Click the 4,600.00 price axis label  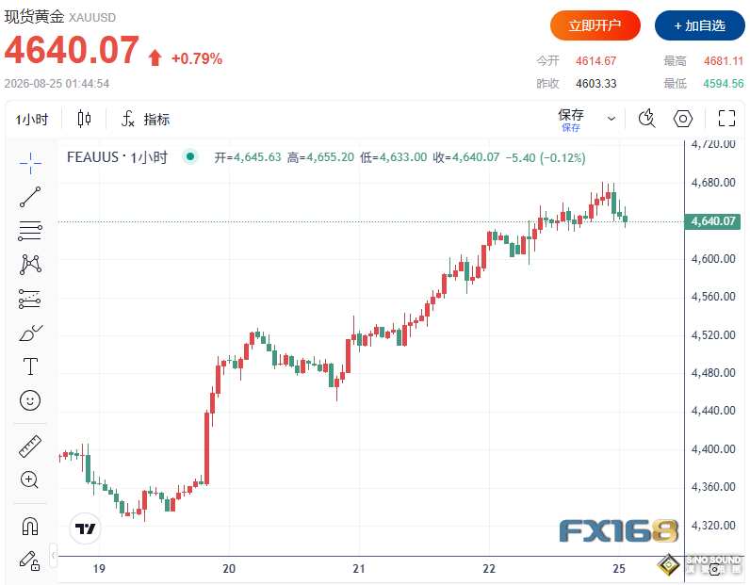713,259
